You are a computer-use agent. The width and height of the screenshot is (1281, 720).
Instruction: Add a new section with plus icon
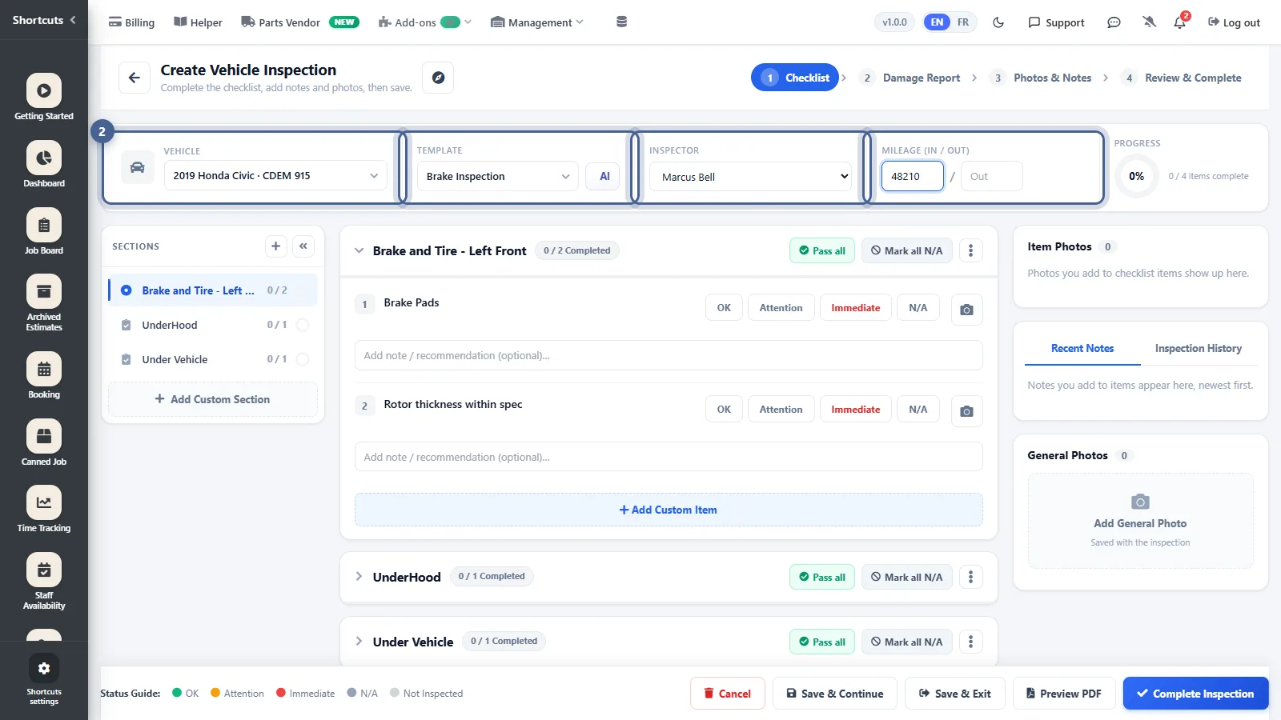click(x=275, y=246)
